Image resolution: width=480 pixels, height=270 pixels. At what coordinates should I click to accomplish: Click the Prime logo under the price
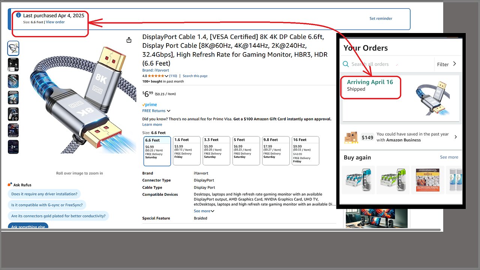pyautogui.click(x=150, y=105)
